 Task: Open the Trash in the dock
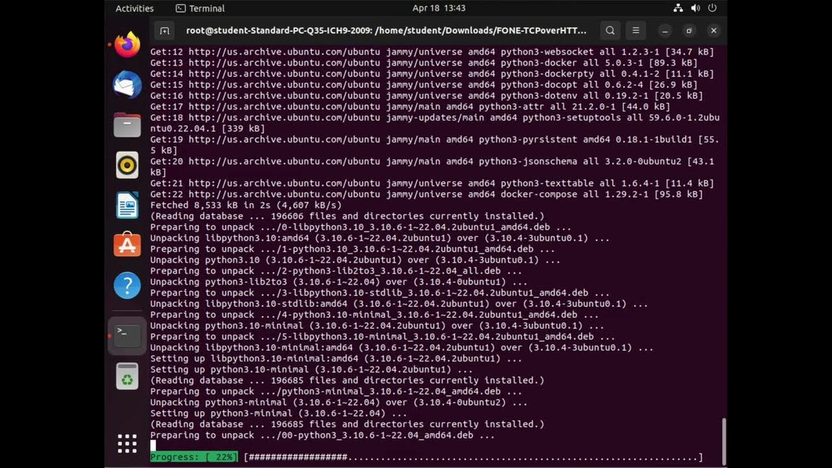(127, 376)
